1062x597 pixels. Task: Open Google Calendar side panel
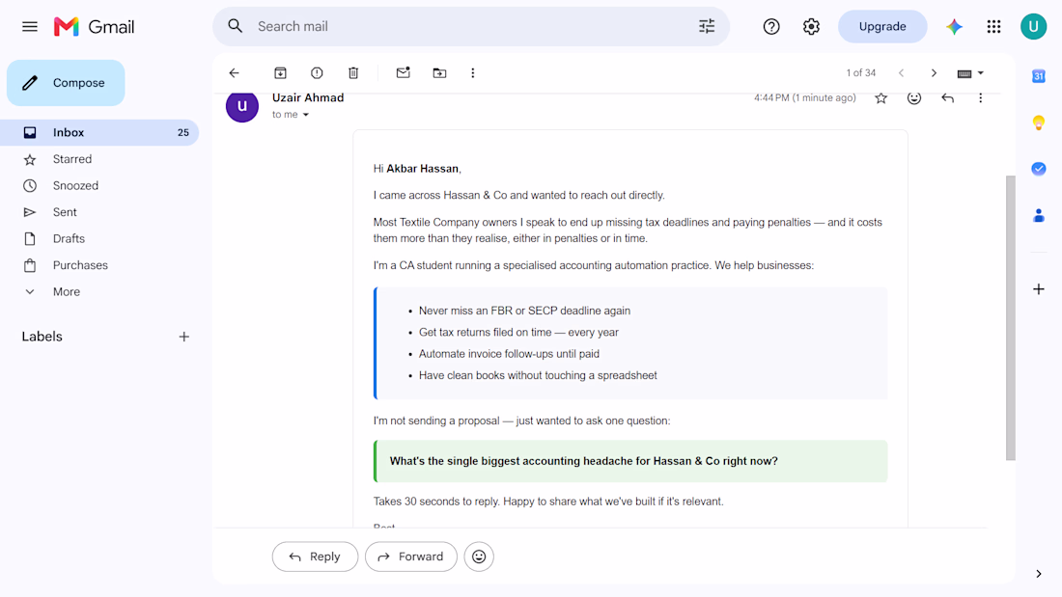coord(1038,76)
